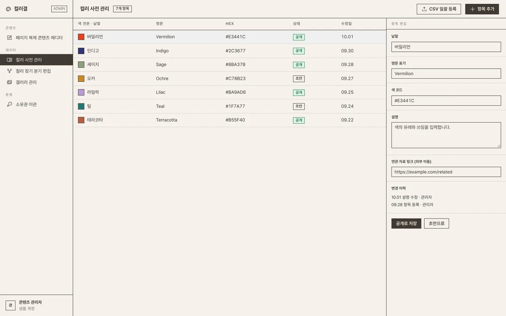Click the Indigo cell in the 영문 column
Screen dimensions: 506x316
pos(162,51)
